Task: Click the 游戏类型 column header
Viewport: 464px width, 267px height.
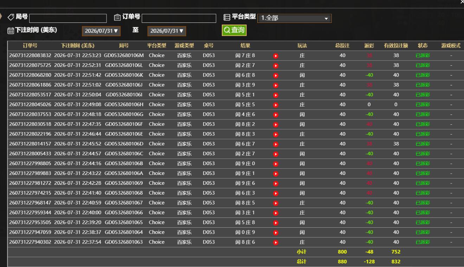Action: 184,46
